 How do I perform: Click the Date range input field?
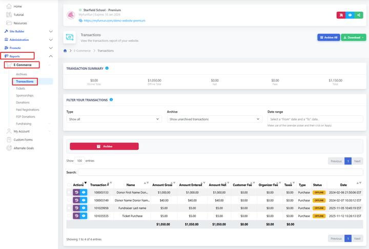tap(315, 119)
